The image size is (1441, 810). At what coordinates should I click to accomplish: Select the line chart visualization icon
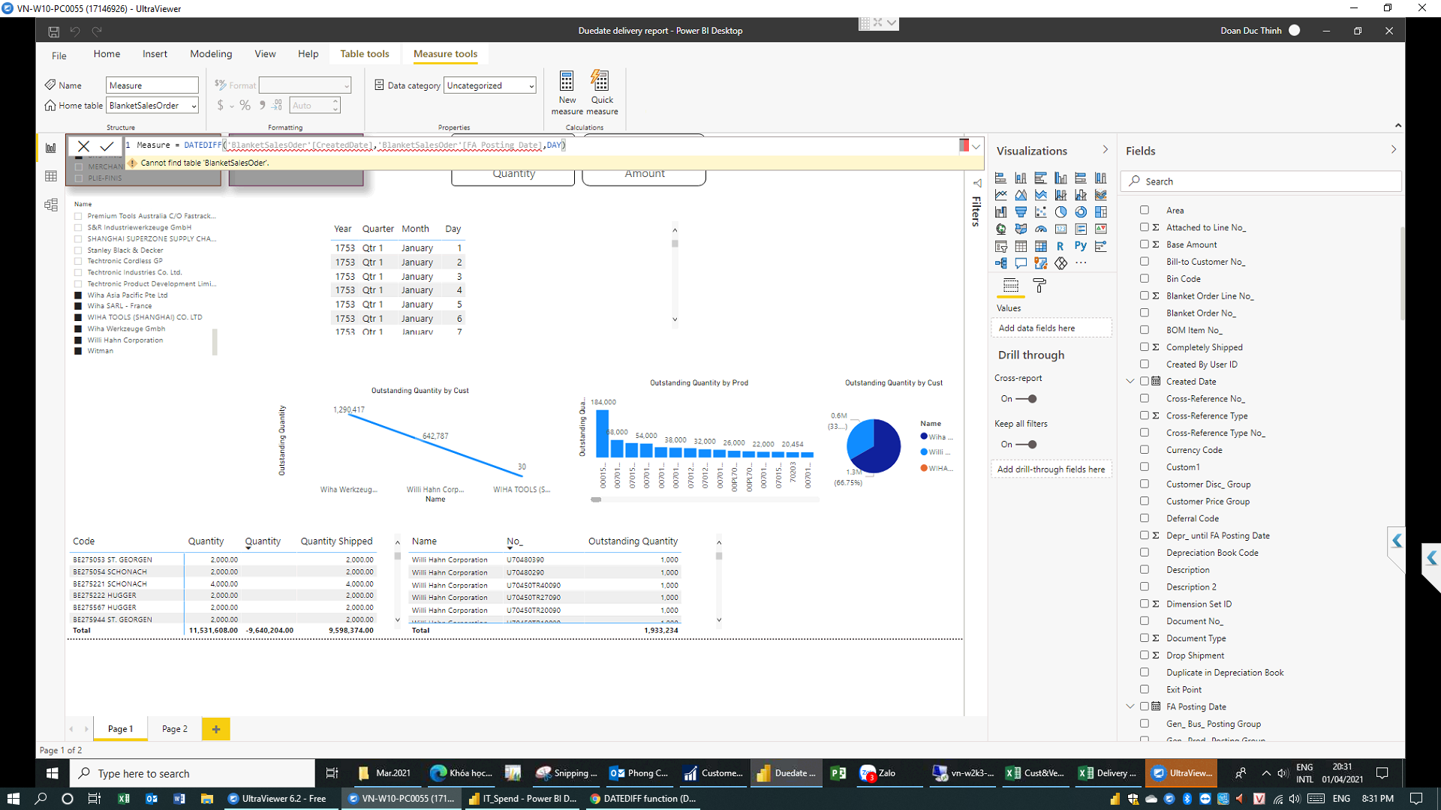click(x=1001, y=195)
